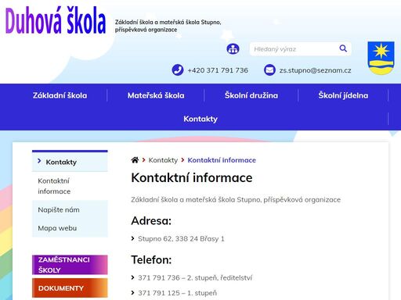Open the Školní jídelna menu
The image size is (401, 300).
[343, 95]
